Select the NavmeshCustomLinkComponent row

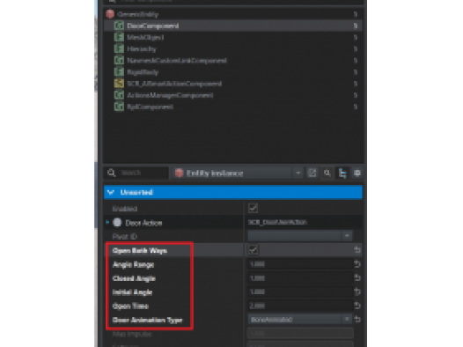(x=233, y=60)
